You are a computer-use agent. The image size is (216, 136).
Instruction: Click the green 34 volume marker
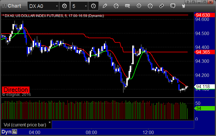tap(204, 108)
